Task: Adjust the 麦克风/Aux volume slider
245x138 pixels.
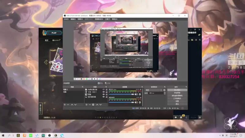Action: 121,94
